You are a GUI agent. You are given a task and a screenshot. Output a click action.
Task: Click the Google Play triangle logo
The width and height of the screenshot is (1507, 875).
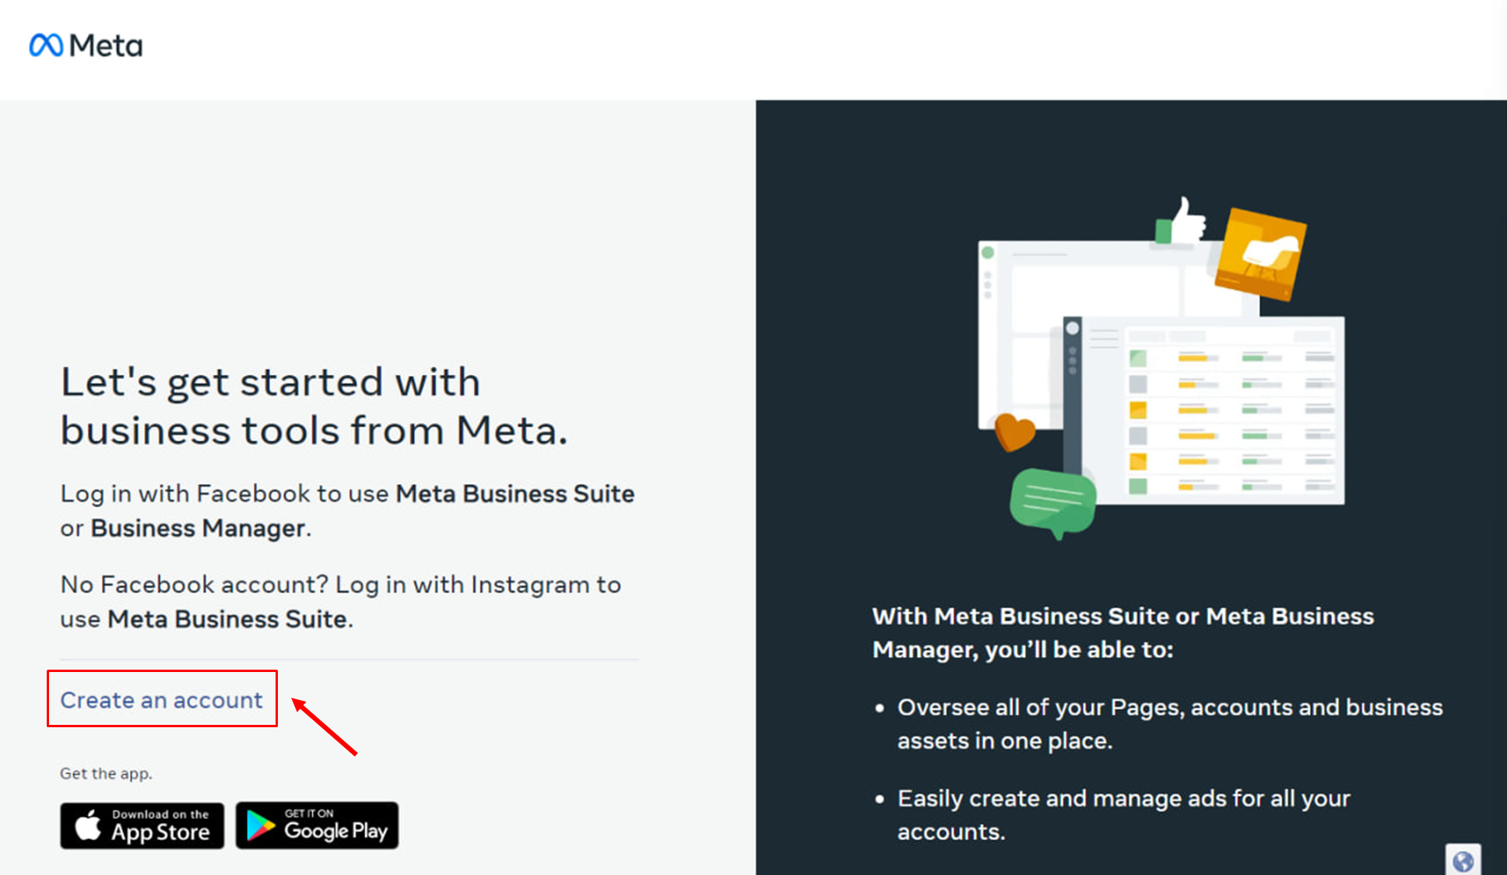coord(260,825)
